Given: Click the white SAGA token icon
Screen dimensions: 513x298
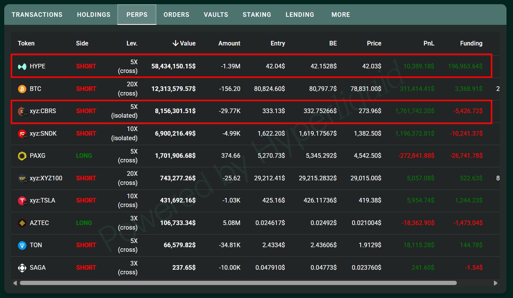Looking at the screenshot, I should coord(22,268).
